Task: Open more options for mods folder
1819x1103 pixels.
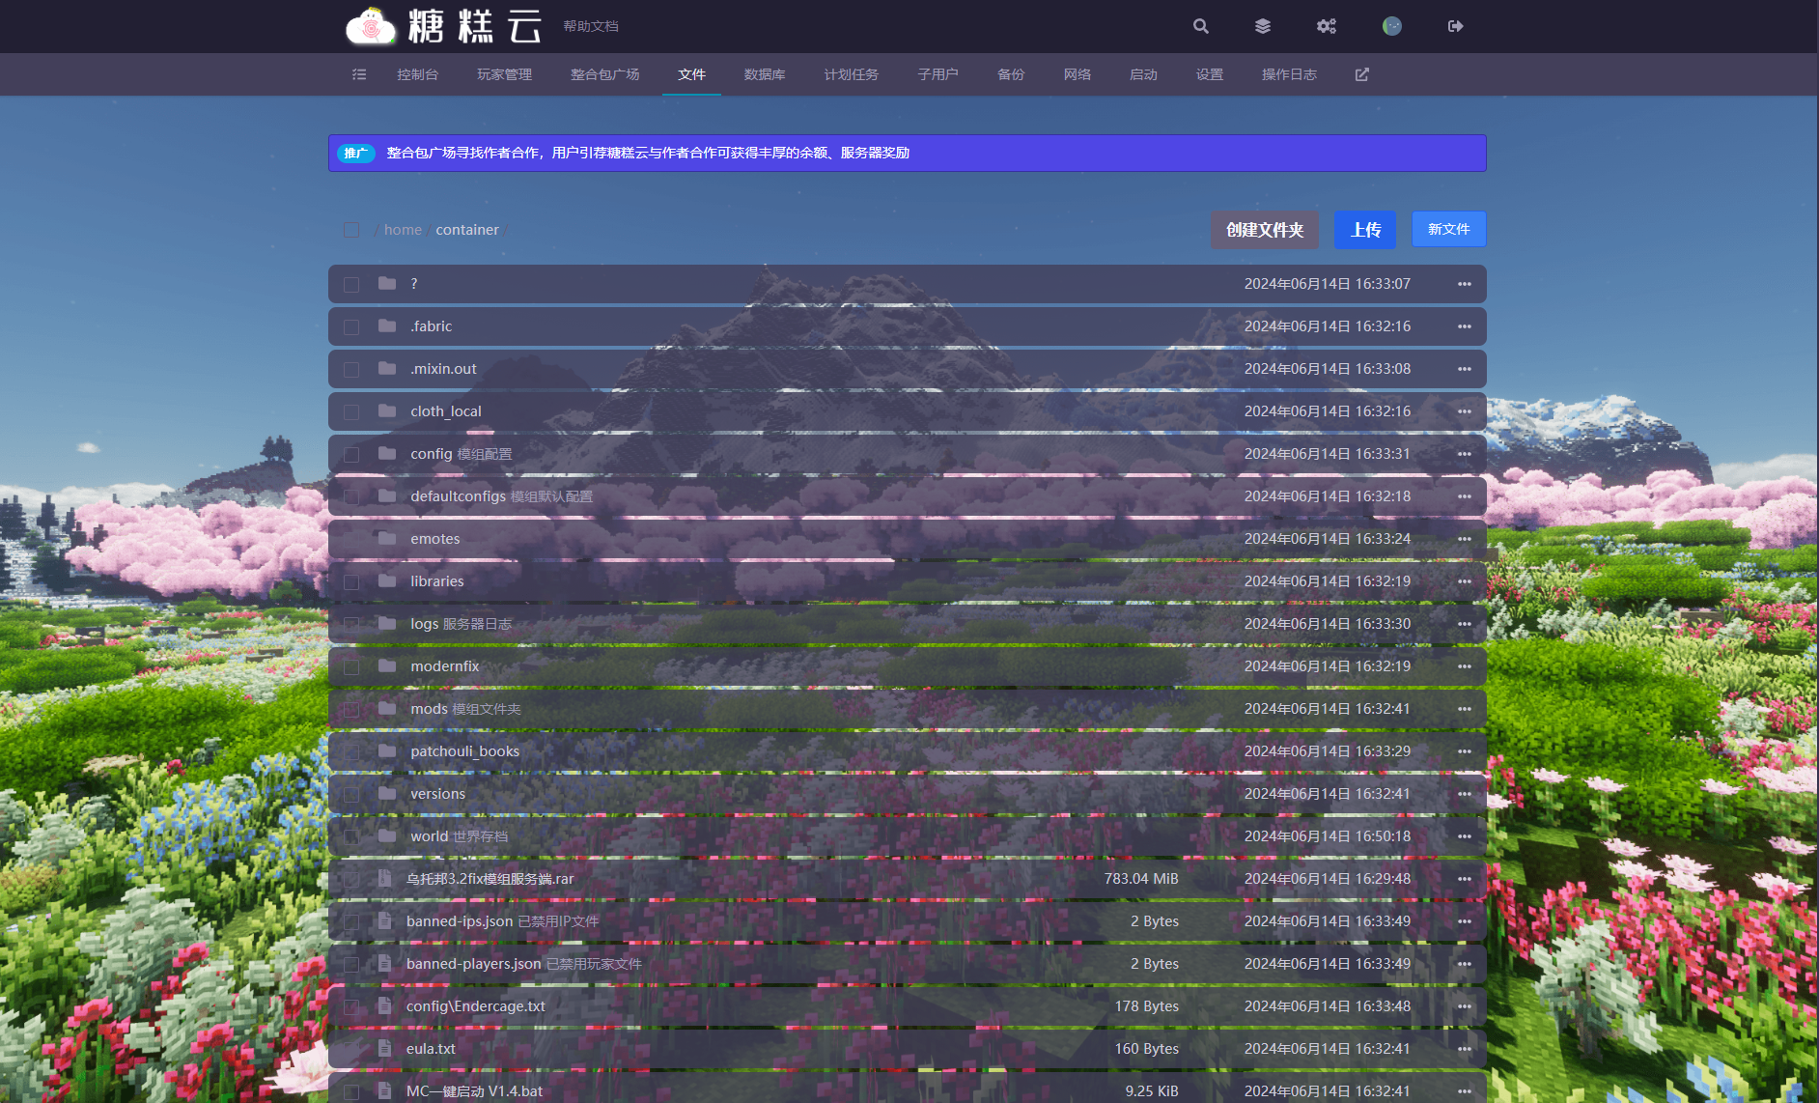Action: point(1465,709)
